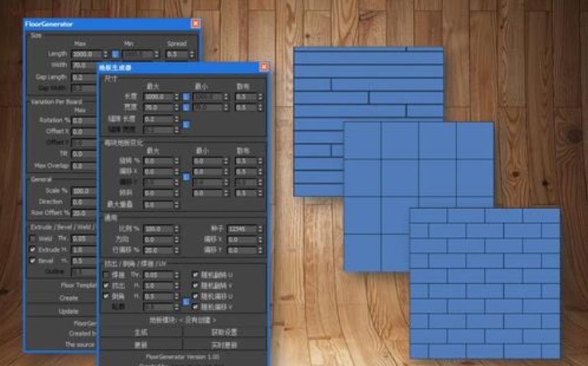Viewport: 588px width, 366px height.
Task: Click direction field under scale in Chinese dialog
Action: click(158, 240)
